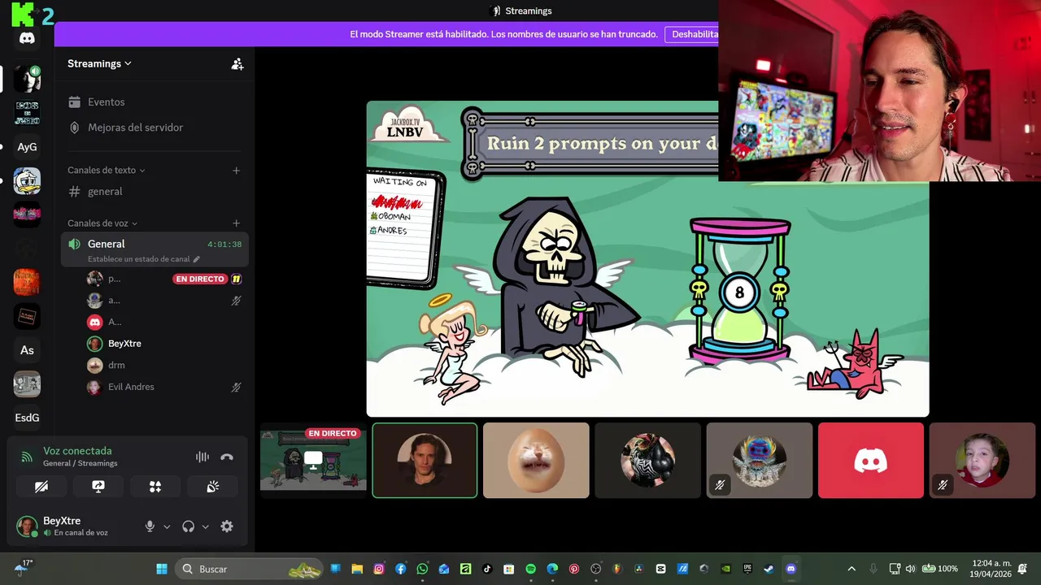This screenshot has width=1041, height=585.
Task: Open TikTok from taskbar
Action: 487,569
